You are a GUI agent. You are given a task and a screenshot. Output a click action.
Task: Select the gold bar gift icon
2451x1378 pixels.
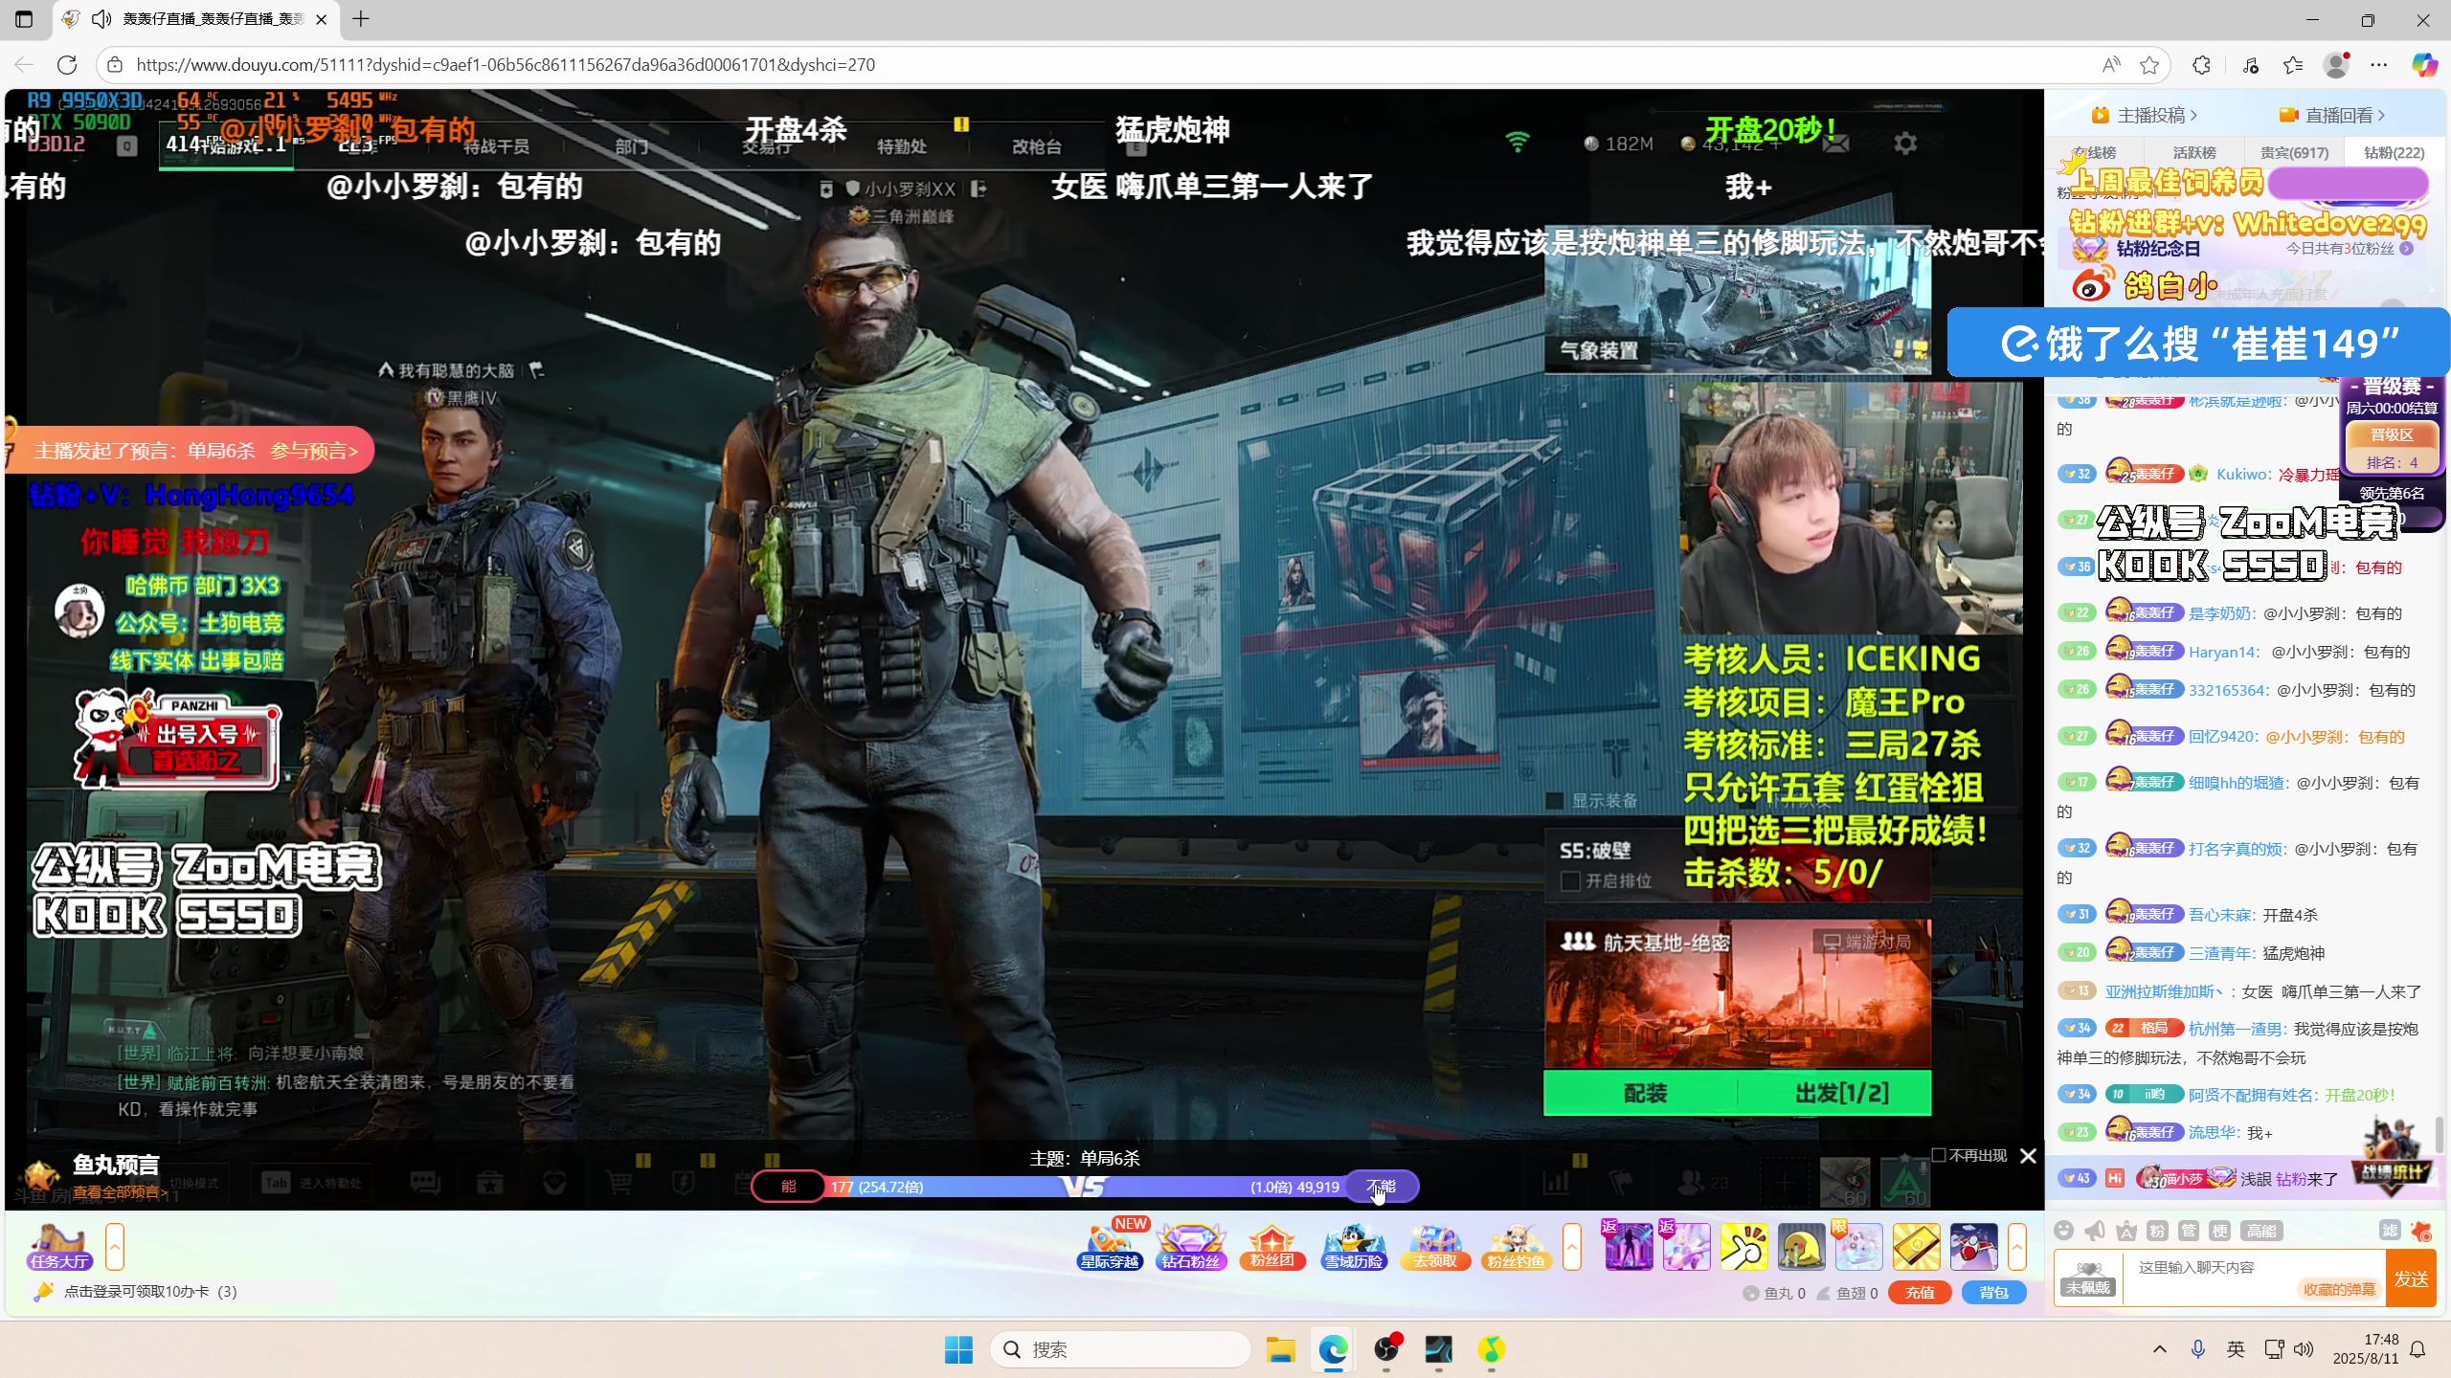tap(1916, 1246)
